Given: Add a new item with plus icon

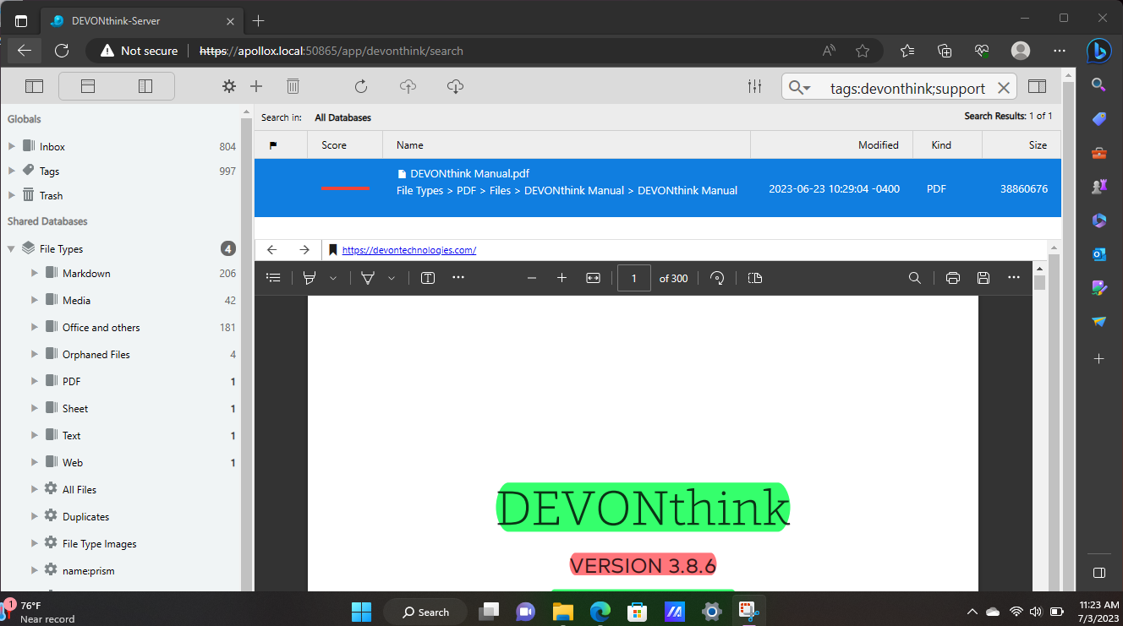Looking at the screenshot, I should [x=256, y=86].
